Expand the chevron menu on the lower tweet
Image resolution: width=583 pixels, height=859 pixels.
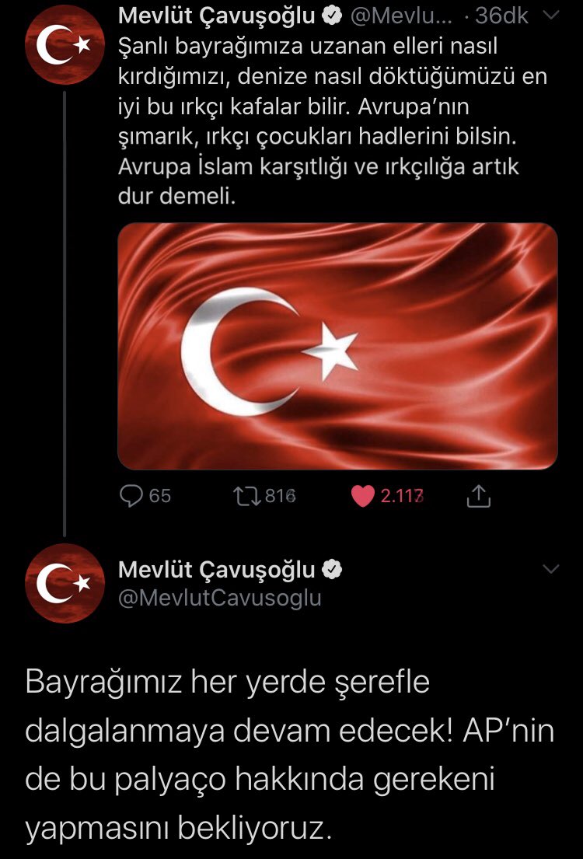(550, 568)
